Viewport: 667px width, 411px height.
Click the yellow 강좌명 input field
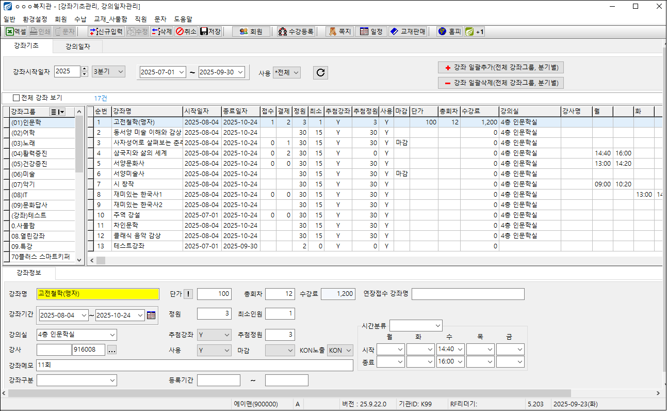[x=98, y=294]
